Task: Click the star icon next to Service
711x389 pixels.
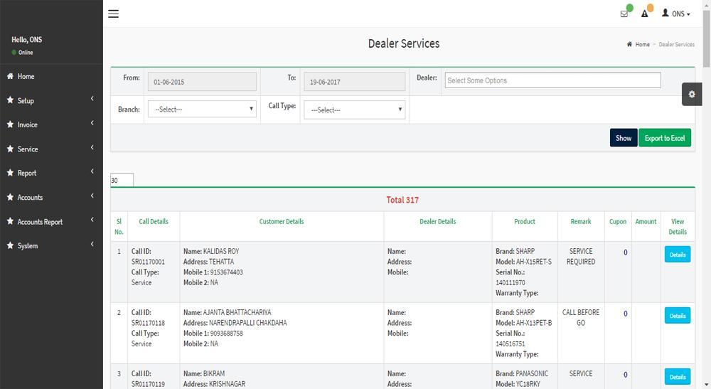Action: click(x=10, y=149)
